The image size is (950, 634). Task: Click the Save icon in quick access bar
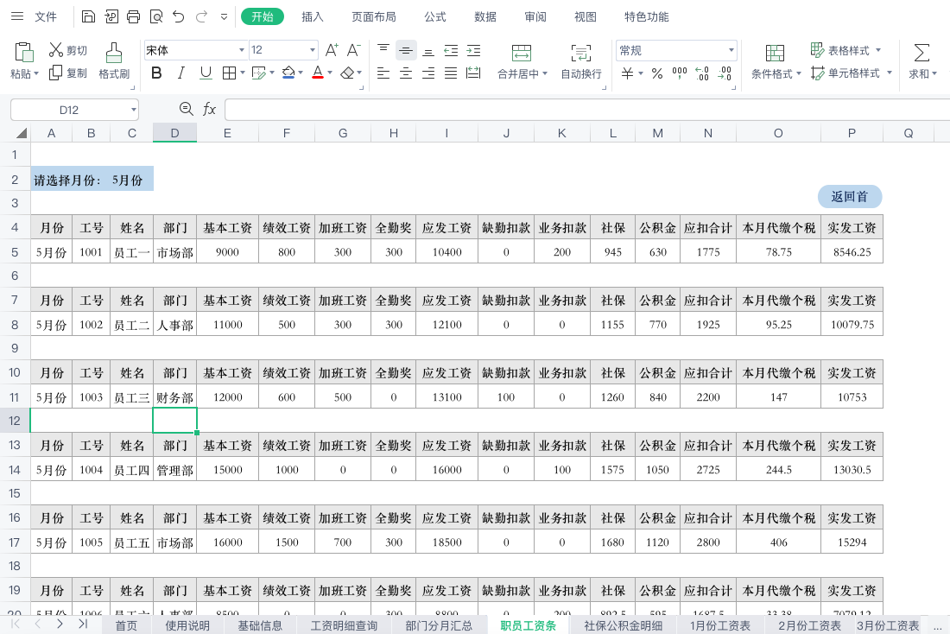(88, 16)
